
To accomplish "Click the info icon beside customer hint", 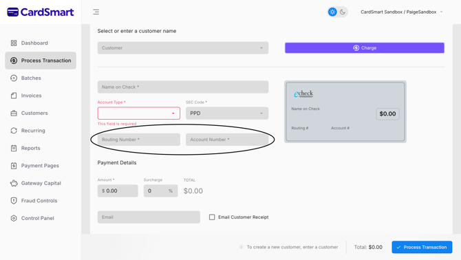I will pyautogui.click(x=241, y=247).
